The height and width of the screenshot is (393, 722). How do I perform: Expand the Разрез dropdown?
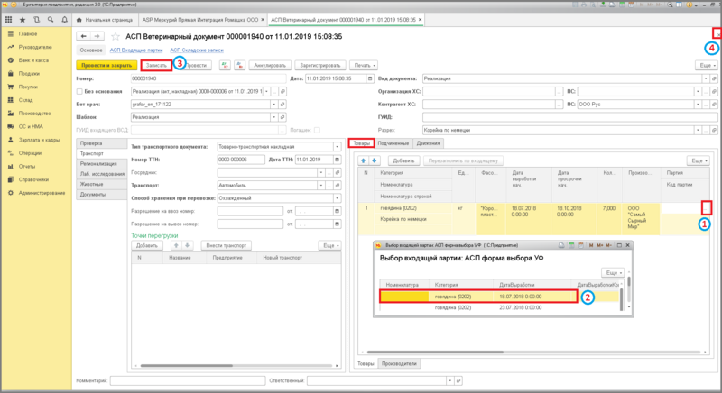click(x=698, y=130)
